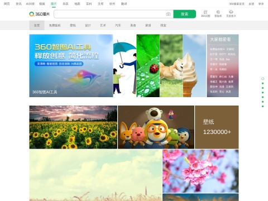This screenshot has width=268, height=201.
Task: Go to the 网页 web search tab
Action: coord(7,4)
